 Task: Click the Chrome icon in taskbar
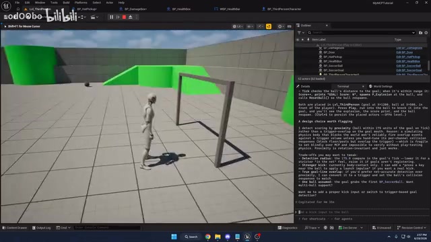click(x=208, y=237)
